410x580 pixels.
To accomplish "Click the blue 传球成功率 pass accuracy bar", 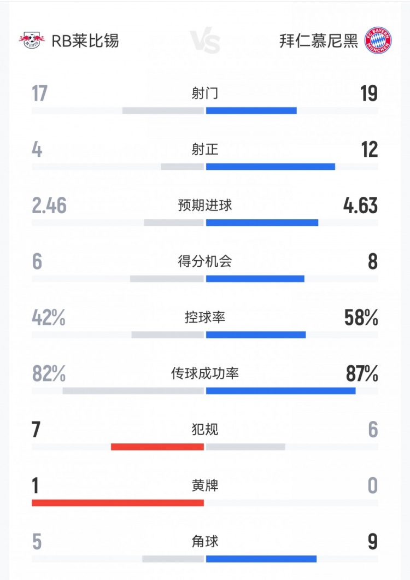I will [280, 390].
